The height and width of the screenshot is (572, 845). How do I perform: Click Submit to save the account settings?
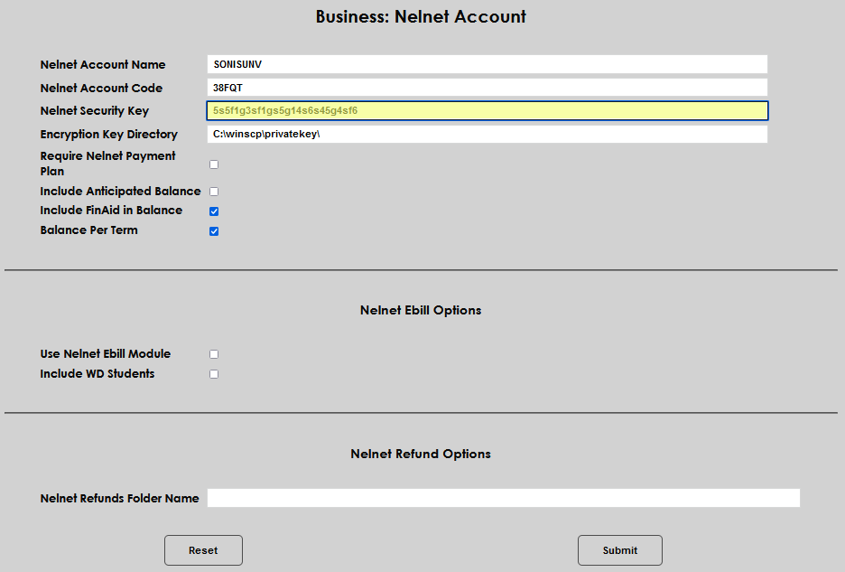click(x=619, y=549)
